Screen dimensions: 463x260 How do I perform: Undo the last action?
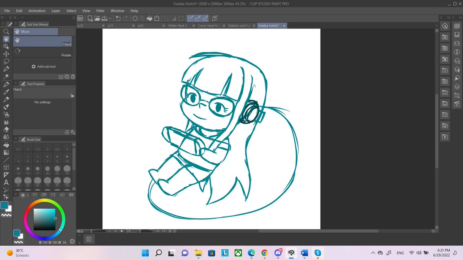(x=118, y=18)
